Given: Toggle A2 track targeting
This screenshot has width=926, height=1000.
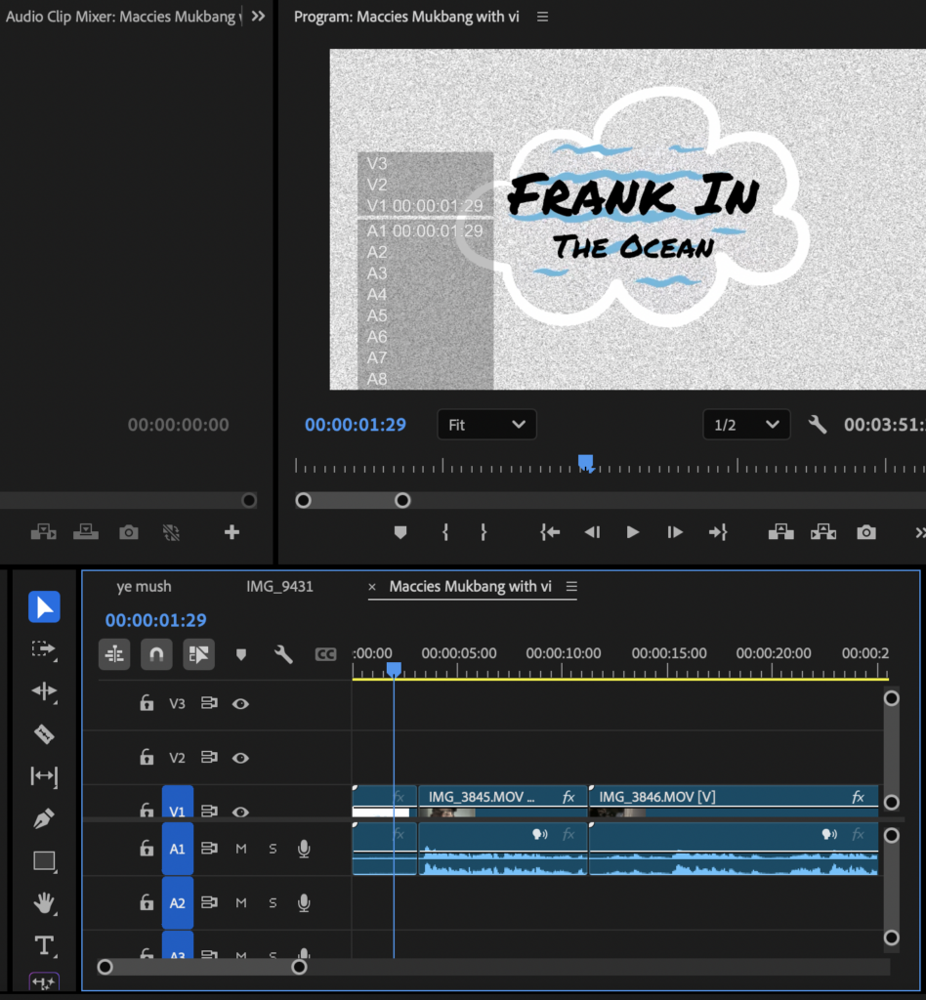Looking at the screenshot, I should [x=178, y=902].
